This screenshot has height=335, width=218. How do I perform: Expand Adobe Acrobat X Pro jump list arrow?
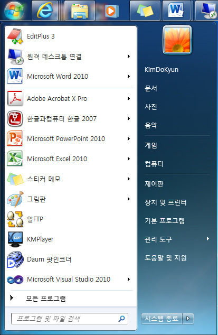tap(129, 98)
